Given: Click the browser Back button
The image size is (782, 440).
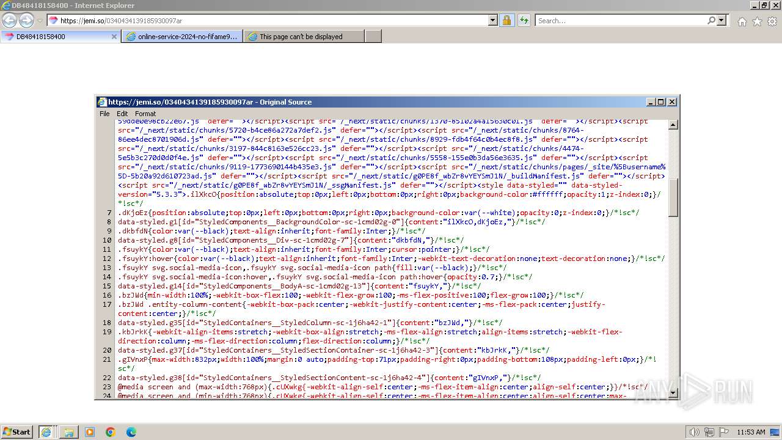Looking at the screenshot, I should 9,20.
